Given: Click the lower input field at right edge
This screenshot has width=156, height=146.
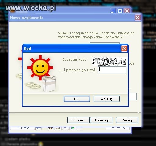Looking at the screenshot, I should click(133, 97).
